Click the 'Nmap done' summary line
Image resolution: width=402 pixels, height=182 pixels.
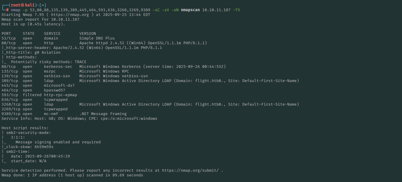(x=72, y=175)
